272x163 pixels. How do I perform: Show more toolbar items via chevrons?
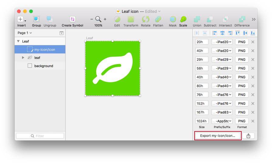253,19
